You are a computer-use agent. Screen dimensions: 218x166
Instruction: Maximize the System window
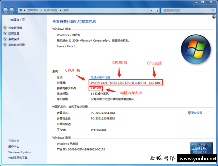[x=203, y=2]
